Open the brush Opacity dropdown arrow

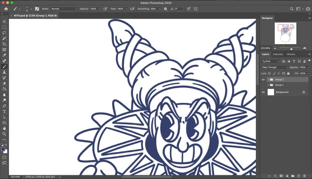tap(99, 9)
